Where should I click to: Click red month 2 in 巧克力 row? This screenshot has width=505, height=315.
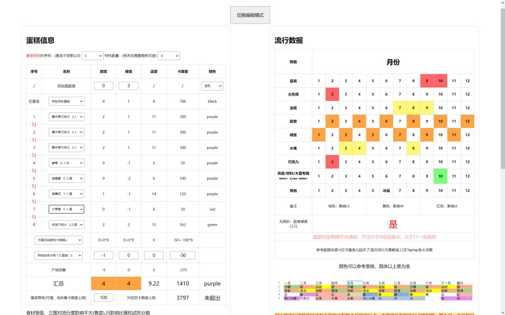pyautogui.click(x=332, y=161)
